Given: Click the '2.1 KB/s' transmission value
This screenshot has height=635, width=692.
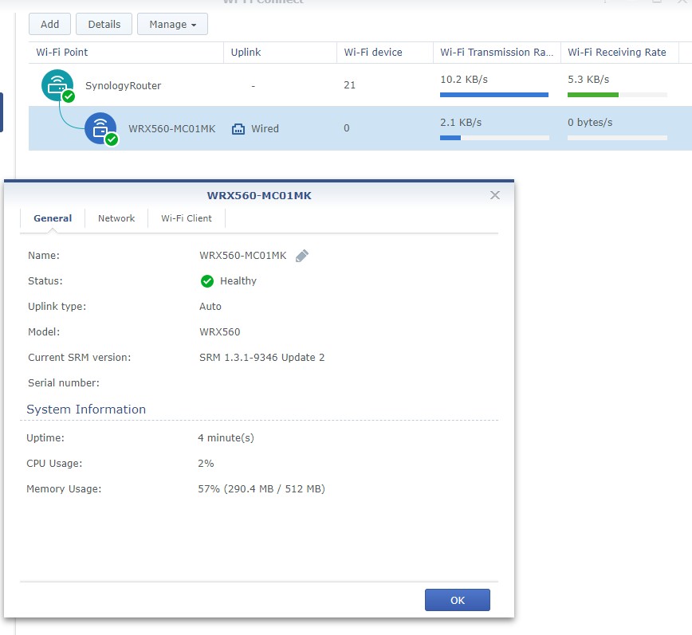Looking at the screenshot, I should coord(461,123).
